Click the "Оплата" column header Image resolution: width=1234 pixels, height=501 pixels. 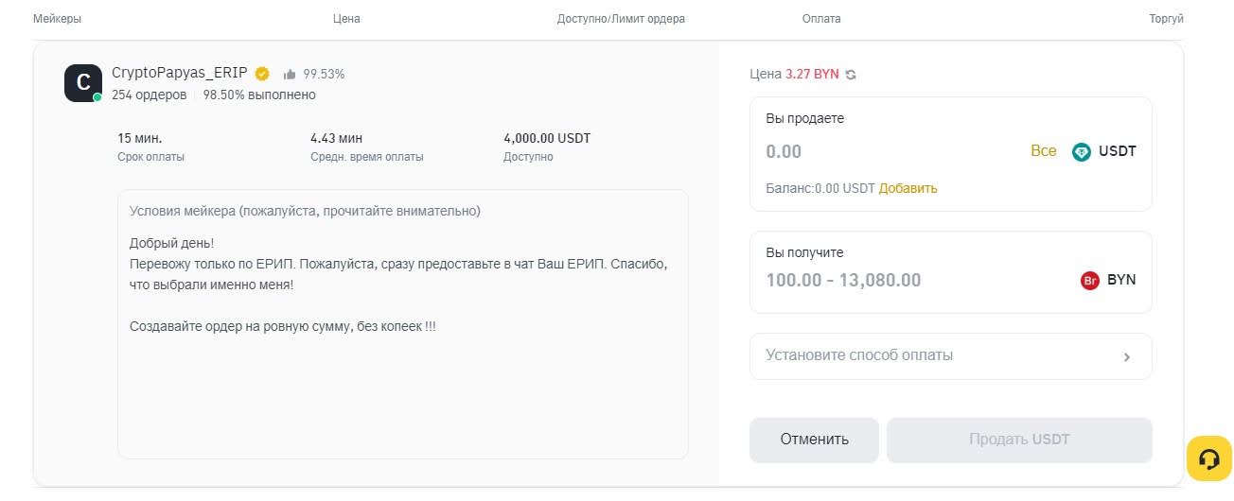tap(820, 19)
